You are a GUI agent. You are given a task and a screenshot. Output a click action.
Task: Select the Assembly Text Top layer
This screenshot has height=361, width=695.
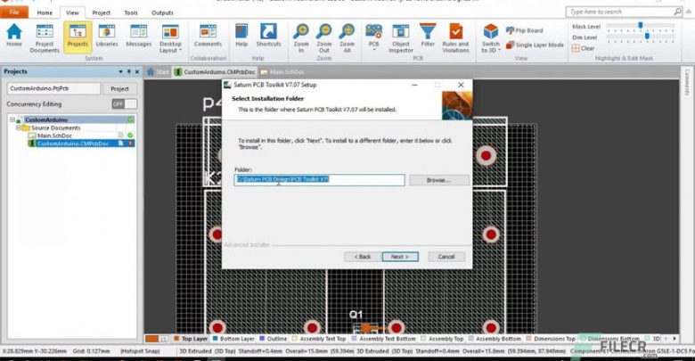319,339
